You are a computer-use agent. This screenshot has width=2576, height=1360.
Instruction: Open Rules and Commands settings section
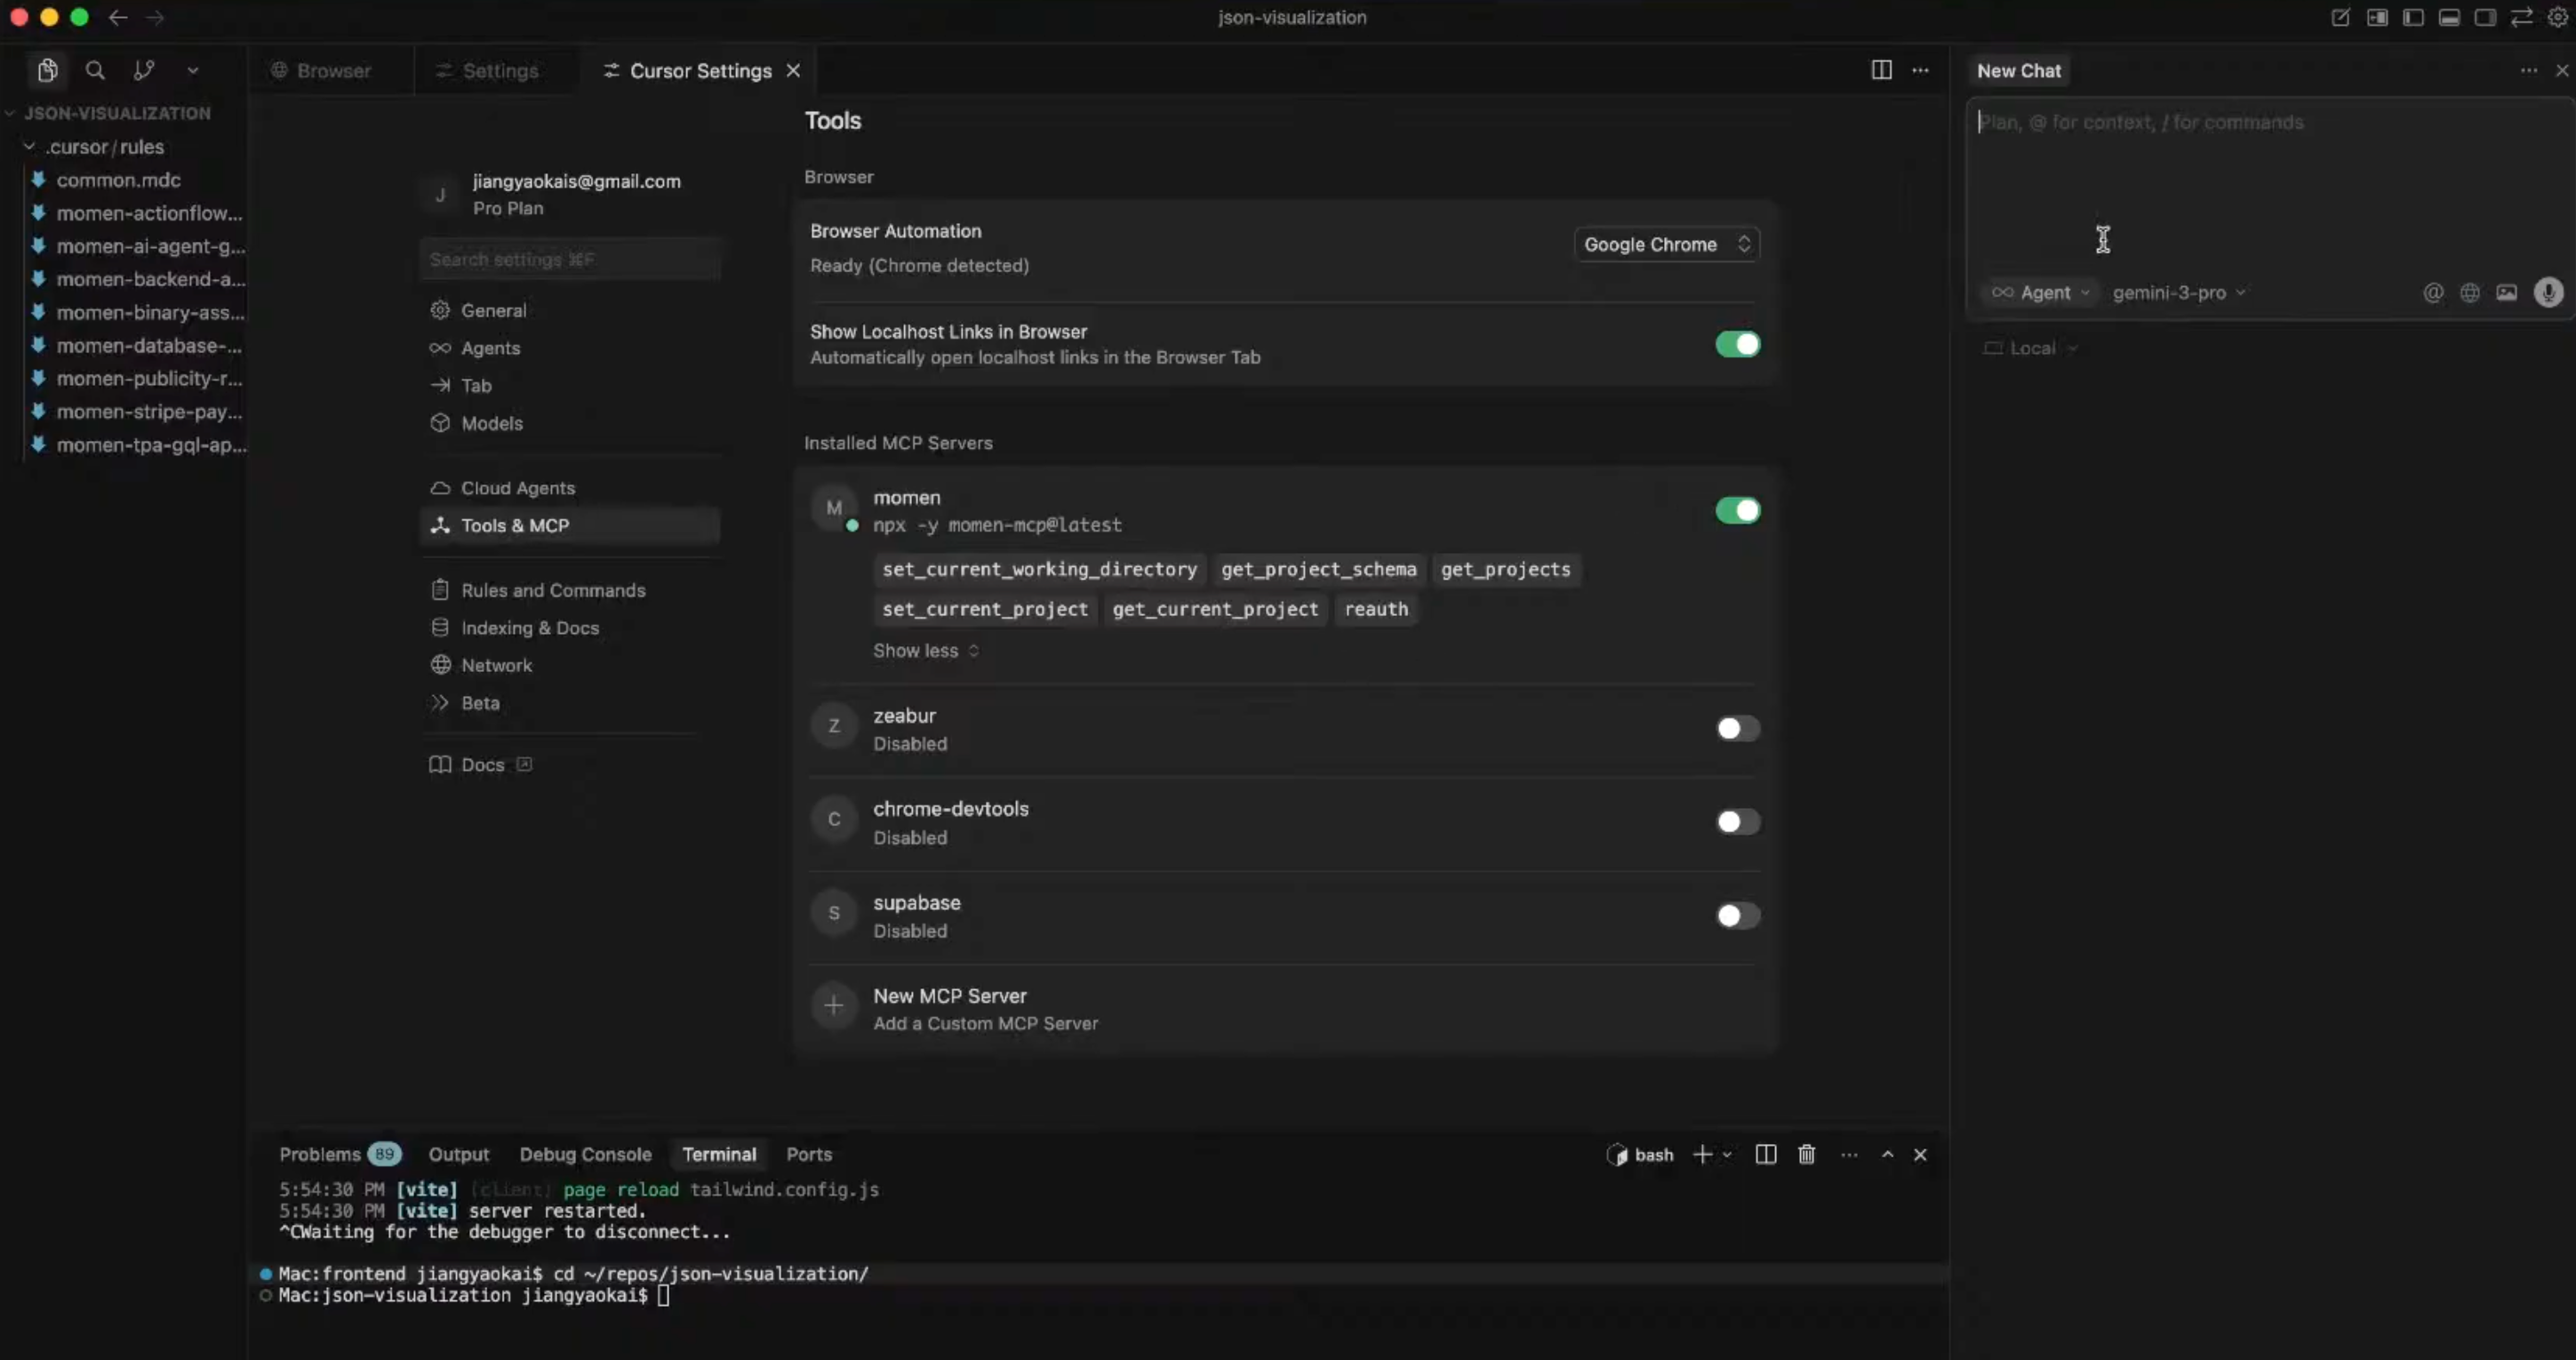(x=552, y=590)
